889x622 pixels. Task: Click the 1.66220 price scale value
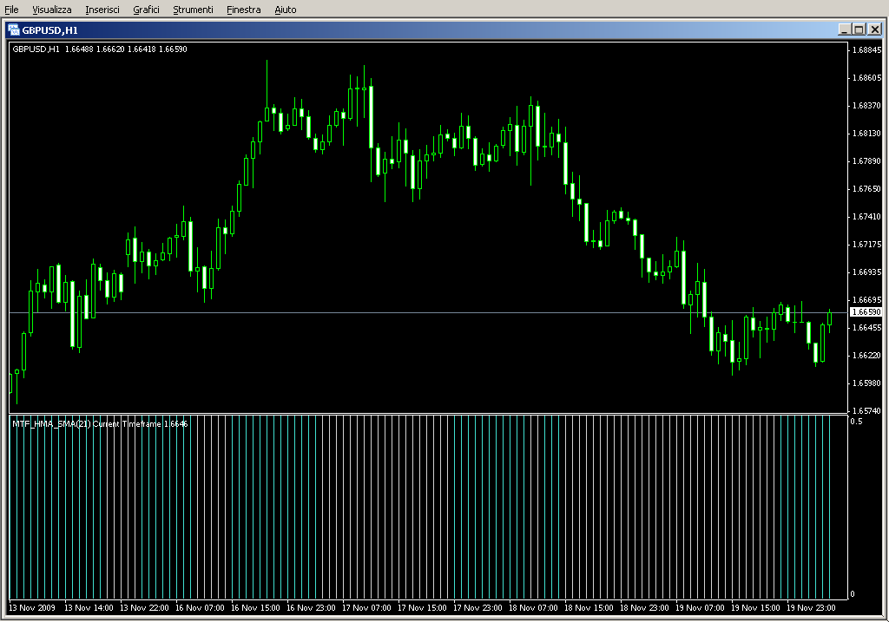(867, 355)
